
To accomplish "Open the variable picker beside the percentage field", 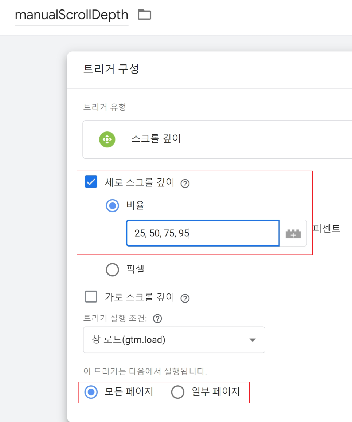I will point(293,233).
